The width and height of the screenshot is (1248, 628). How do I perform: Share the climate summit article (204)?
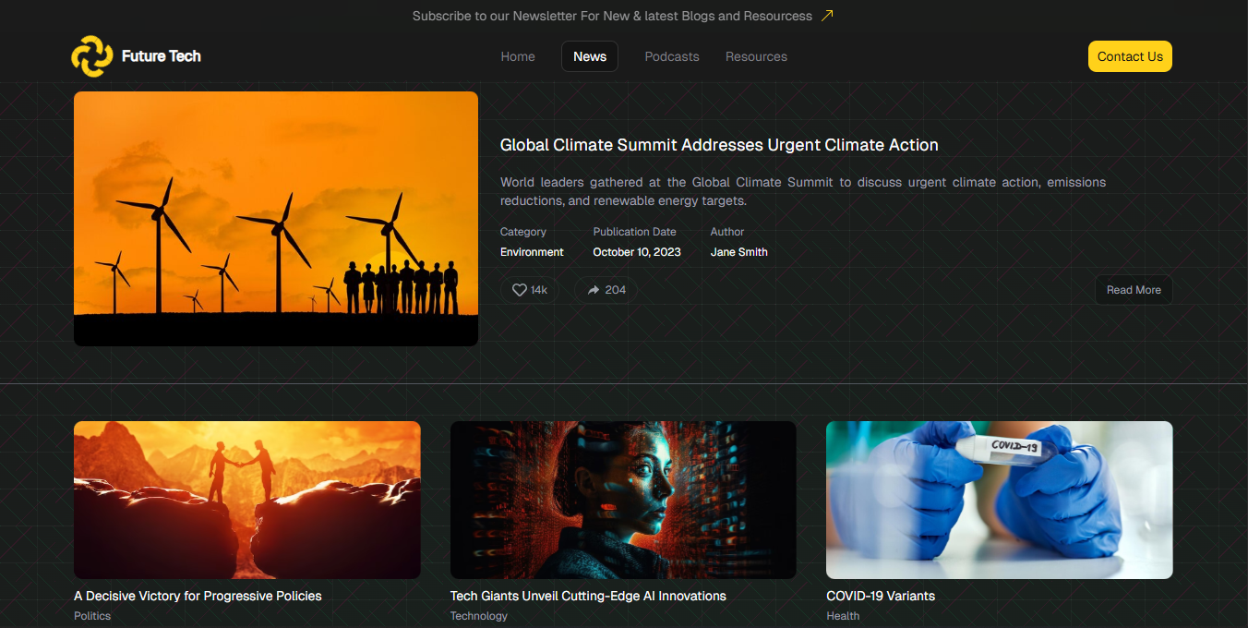point(606,290)
